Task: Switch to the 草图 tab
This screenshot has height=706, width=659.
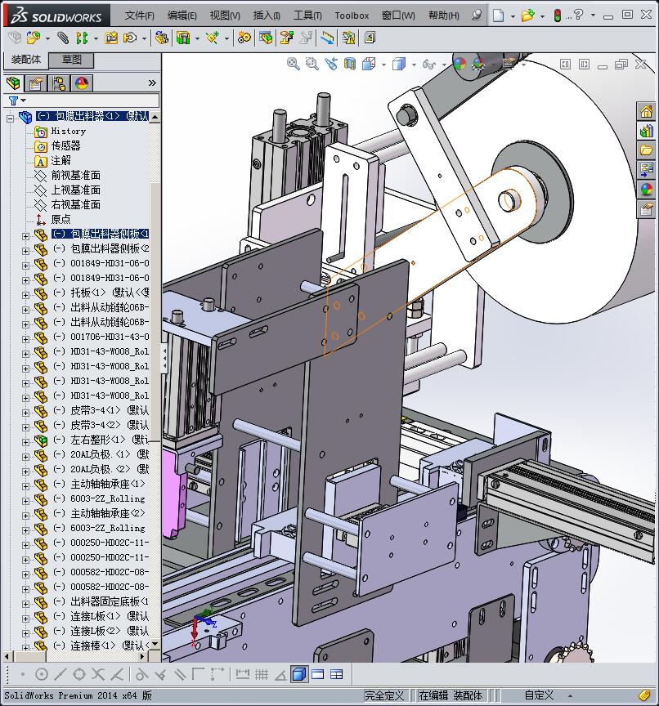Action: pos(72,60)
